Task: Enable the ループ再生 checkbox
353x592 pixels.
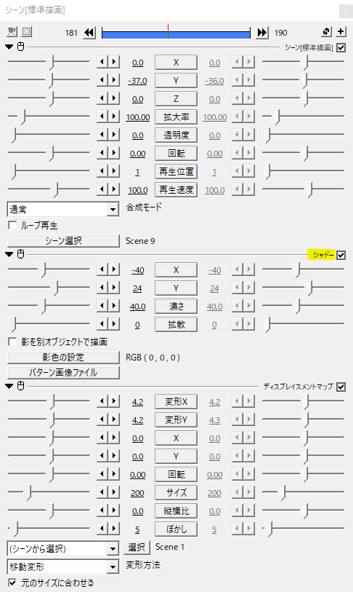Action: [12, 226]
